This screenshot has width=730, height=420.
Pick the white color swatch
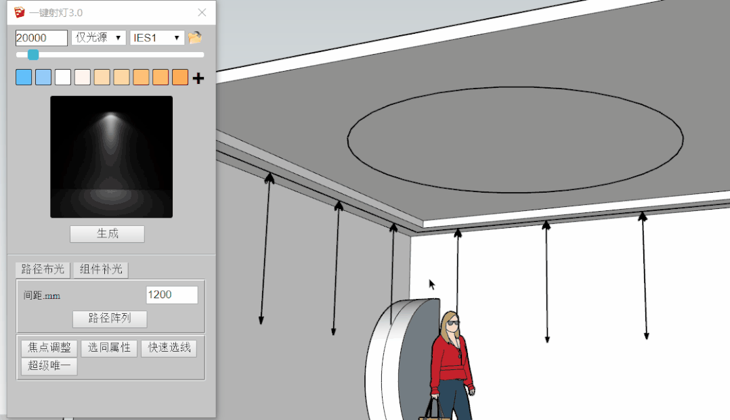63,78
